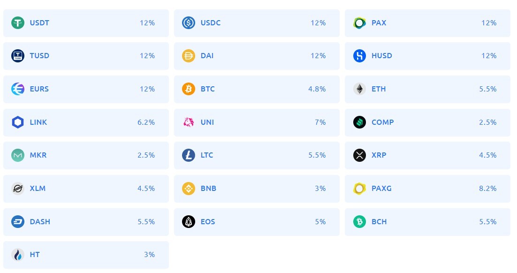Image resolution: width=517 pixels, height=273 pixels.
Task: Click the green Tether USDT coin icon
Action: coord(18,23)
